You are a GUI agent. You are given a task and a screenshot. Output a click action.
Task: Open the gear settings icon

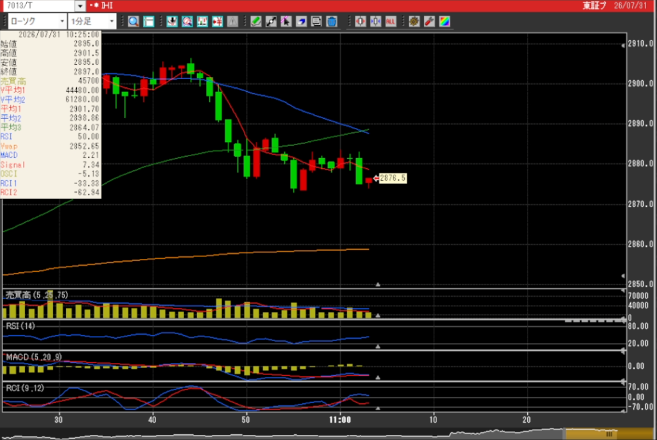coord(414,21)
